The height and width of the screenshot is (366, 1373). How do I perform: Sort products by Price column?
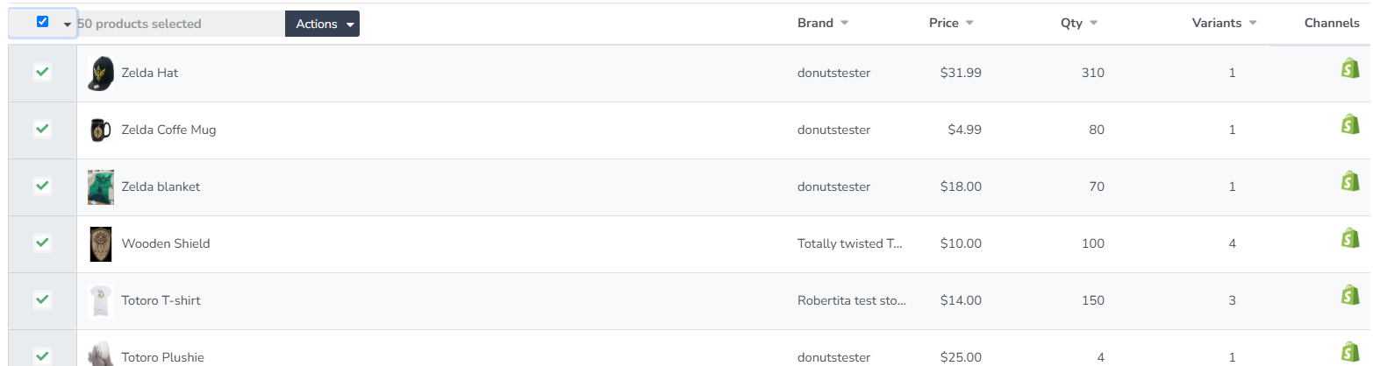[951, 24]
